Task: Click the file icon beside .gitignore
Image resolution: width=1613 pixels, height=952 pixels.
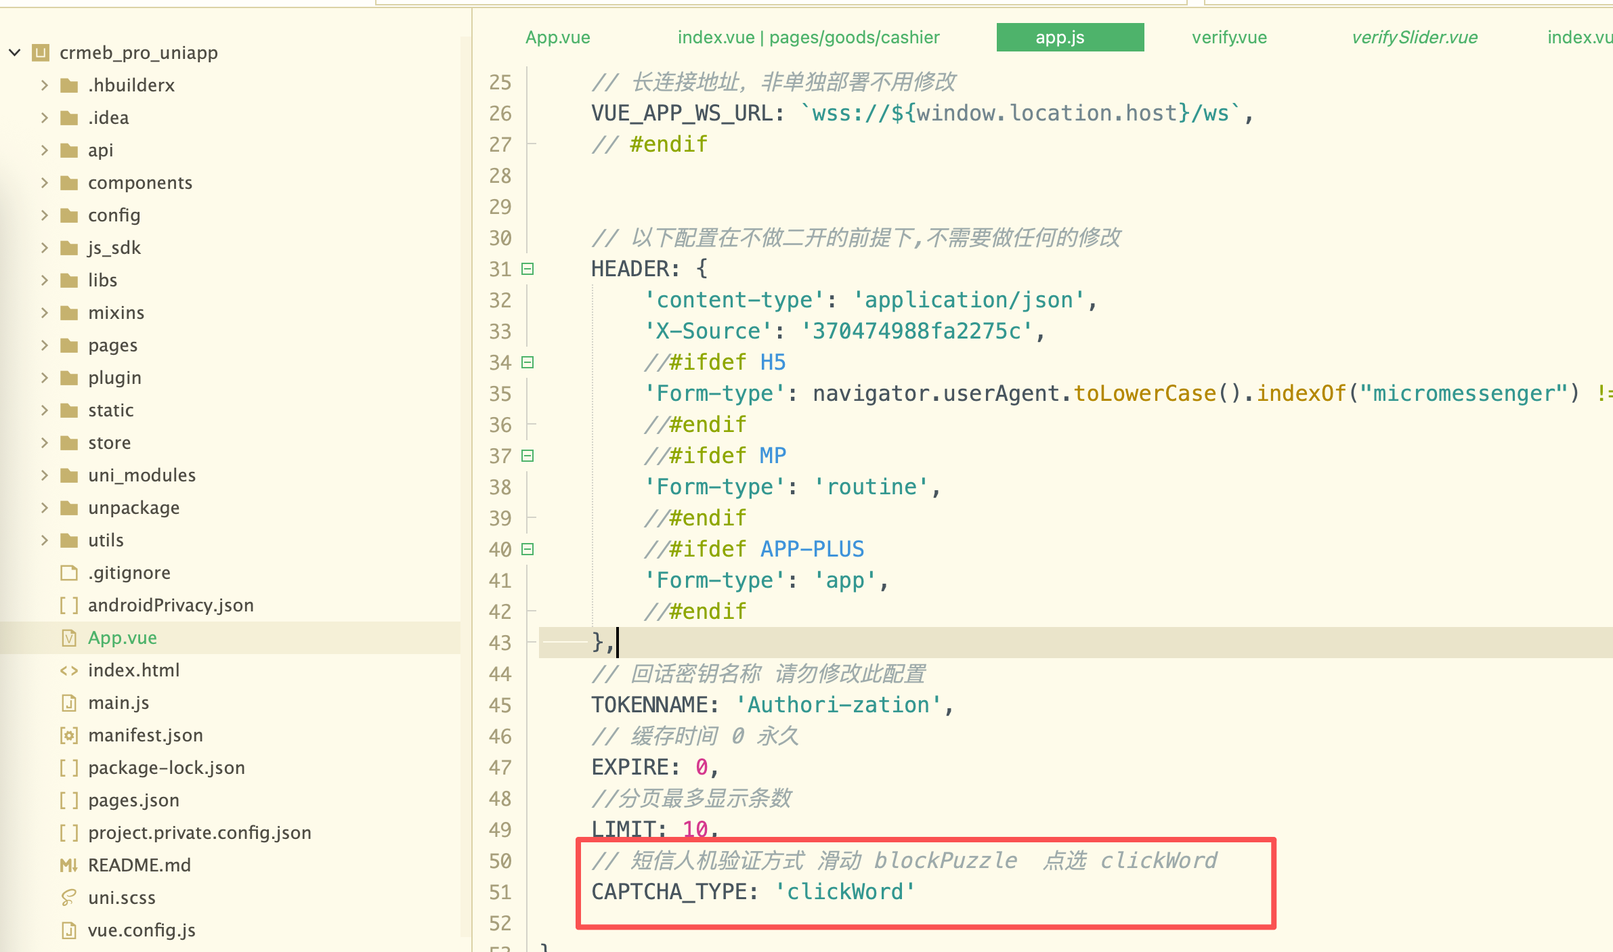Action: point(69,573)
